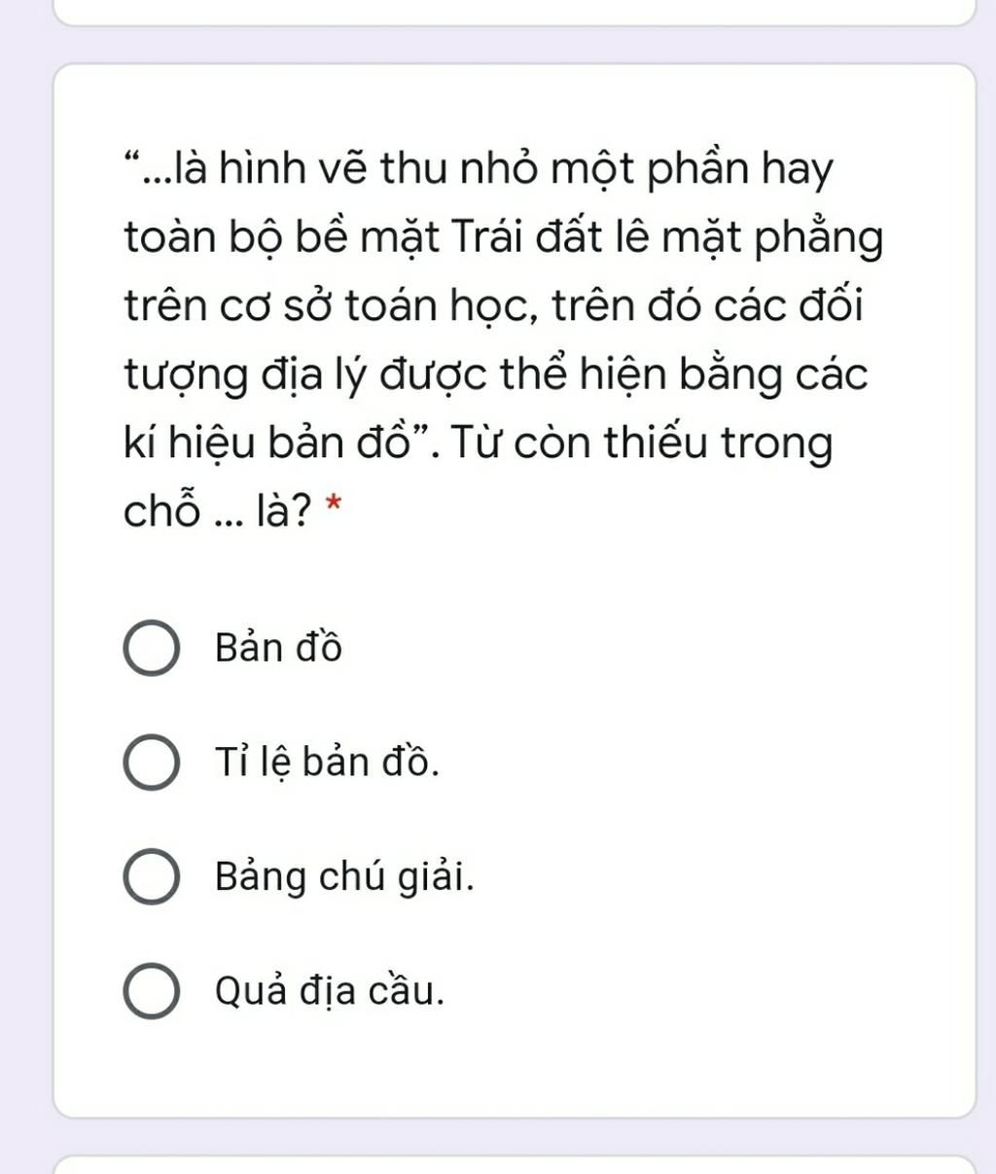The height and width of the screenshot is (1174, 996).
Task: Click the lavender form background margin
Action: [x=24, y=584]
